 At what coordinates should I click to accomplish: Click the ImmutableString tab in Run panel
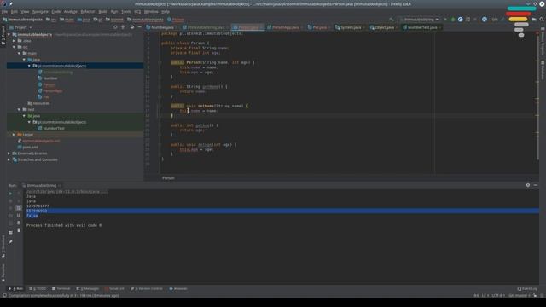point(42,186)
